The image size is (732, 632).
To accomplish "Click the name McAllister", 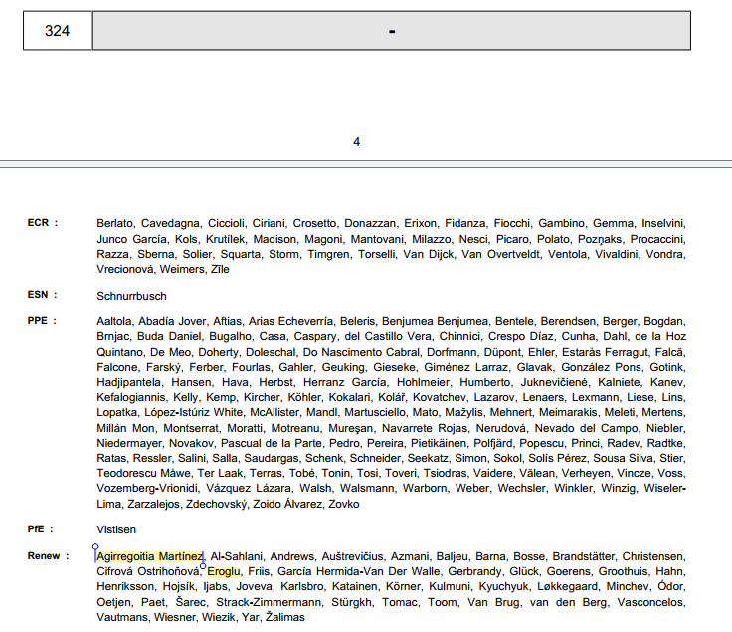I will tap(274, 412).
